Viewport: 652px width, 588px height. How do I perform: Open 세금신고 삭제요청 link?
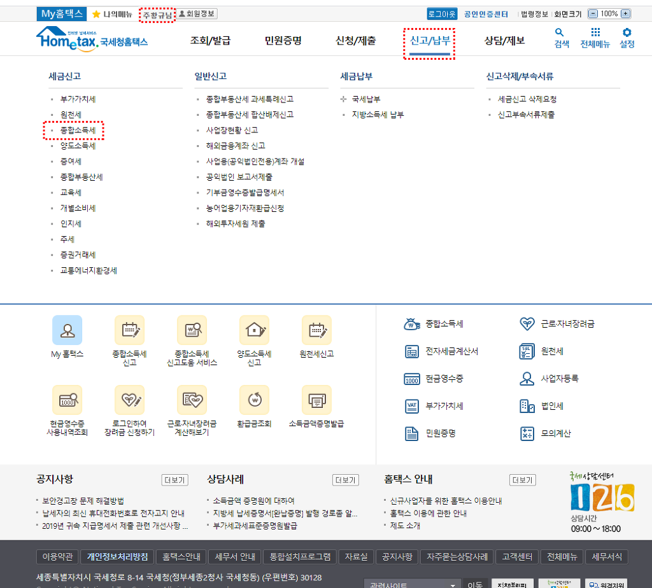[x=527, y=99]
